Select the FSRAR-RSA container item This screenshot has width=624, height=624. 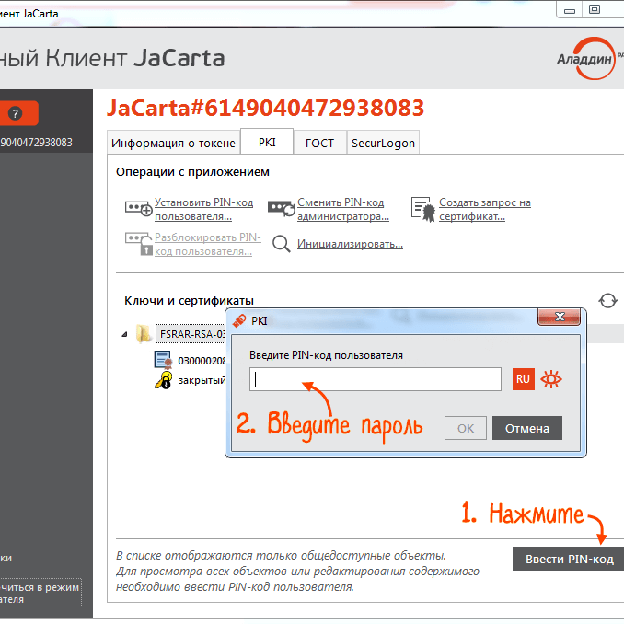pos(191,334)
